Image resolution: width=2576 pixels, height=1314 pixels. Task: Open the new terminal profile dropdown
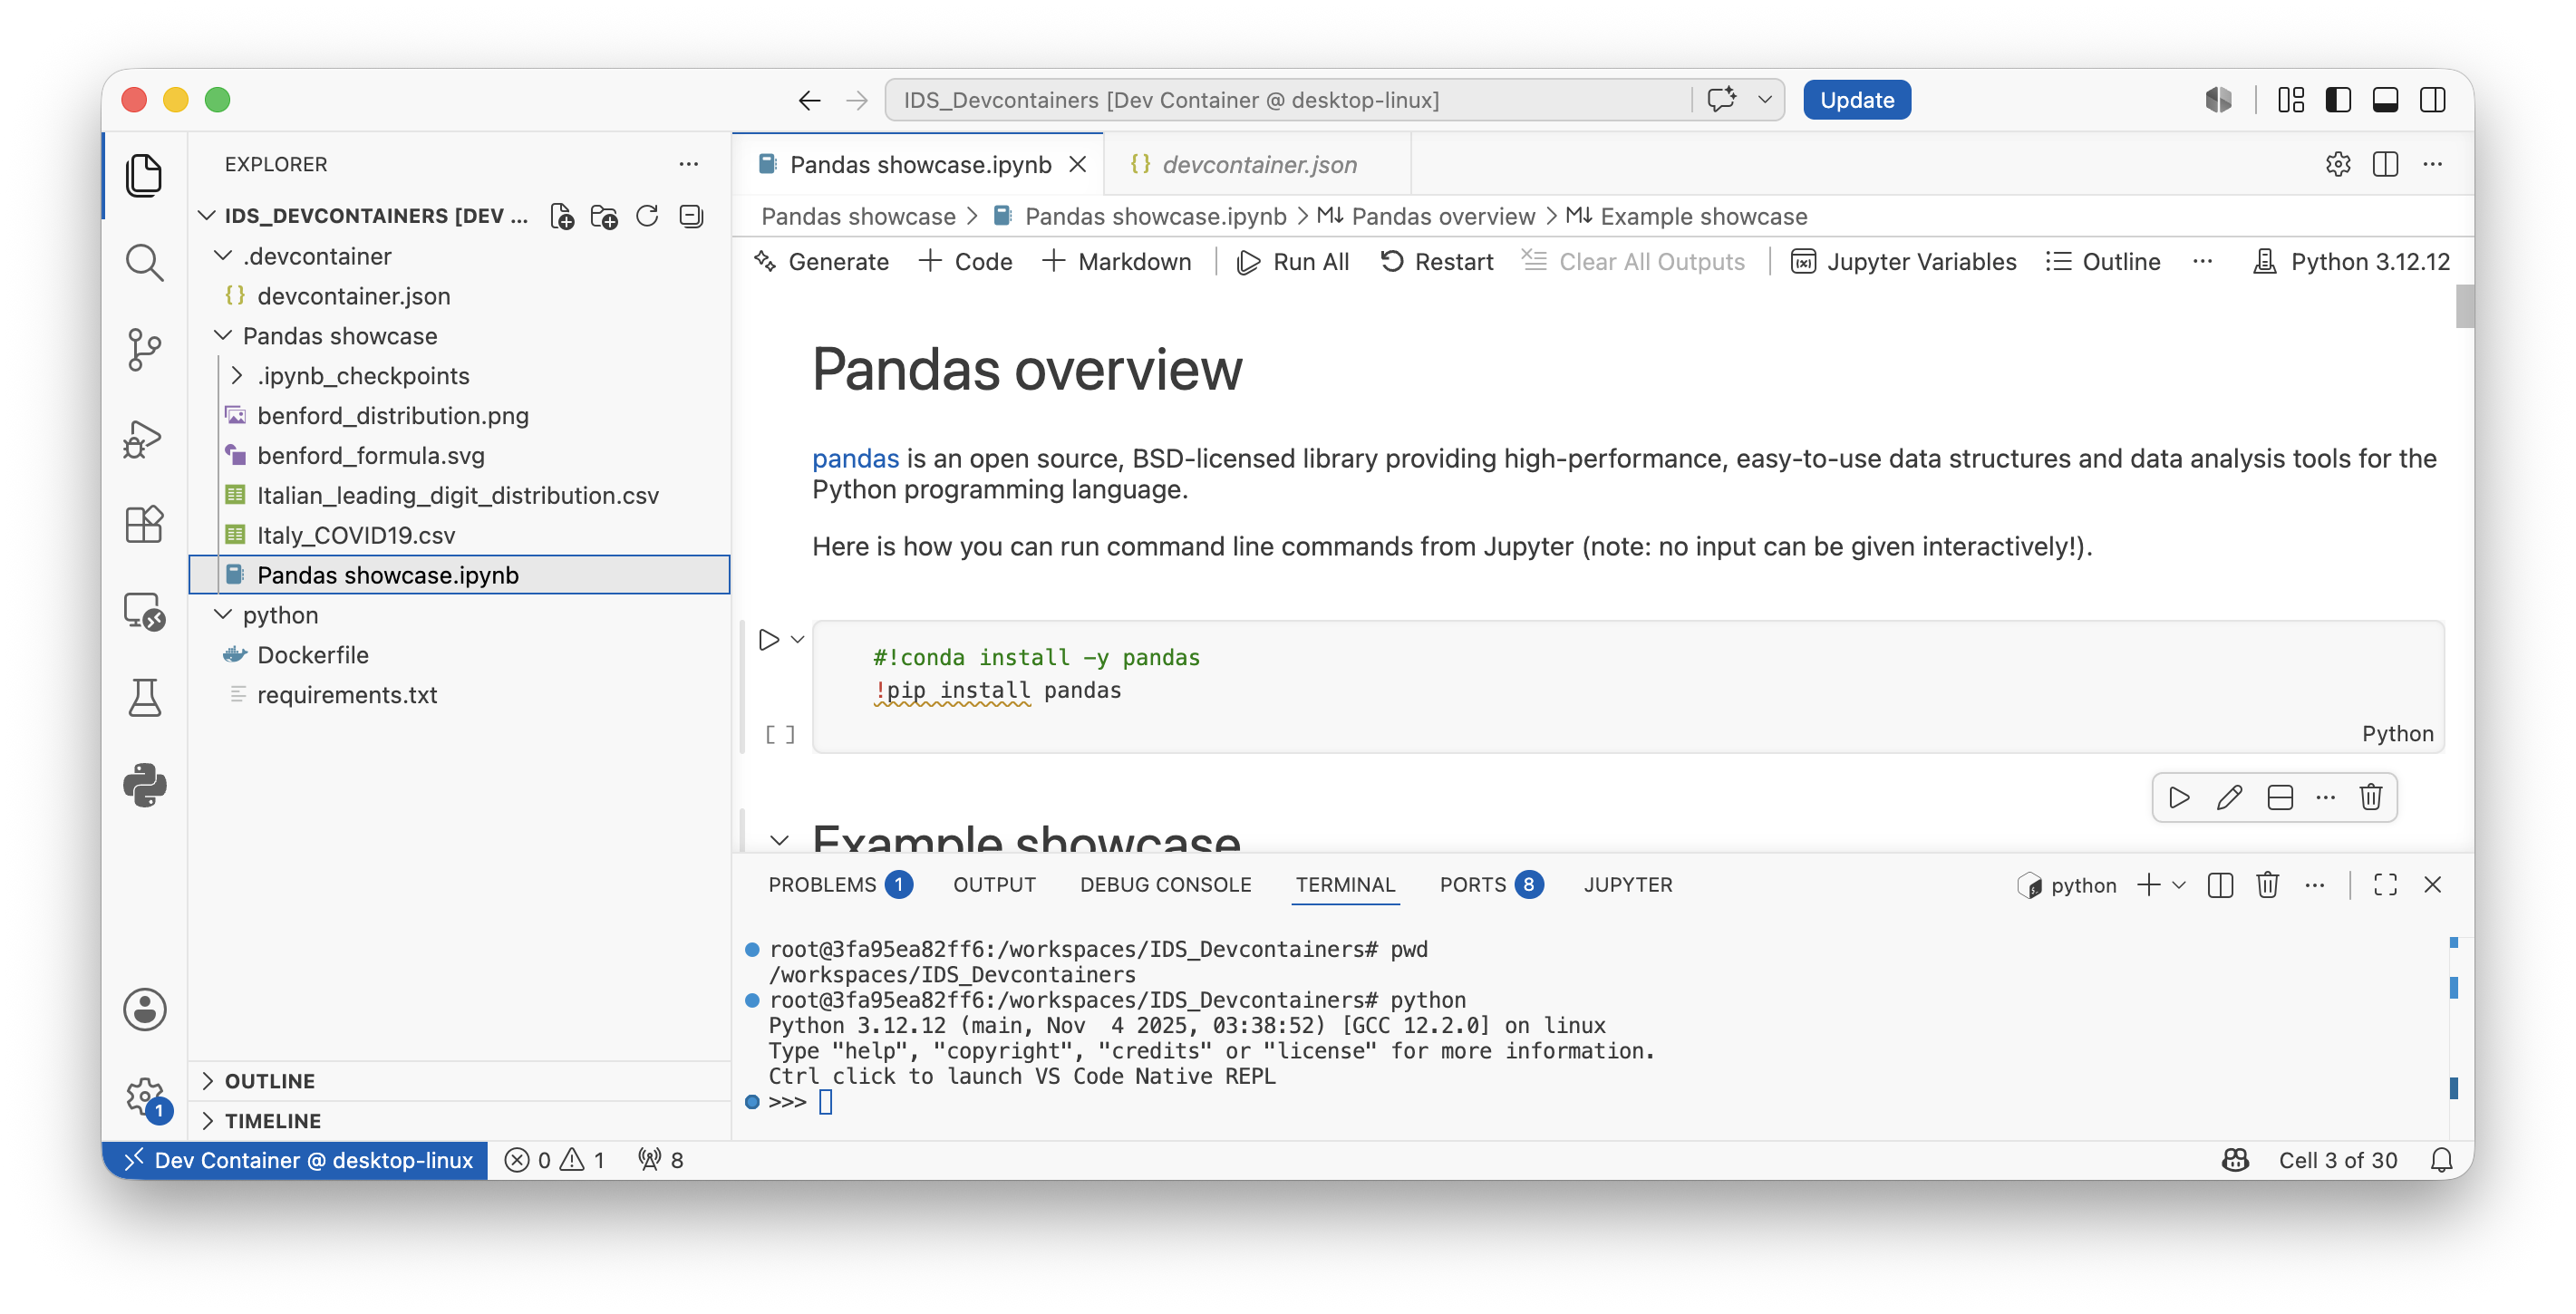tap(2179, 885)
